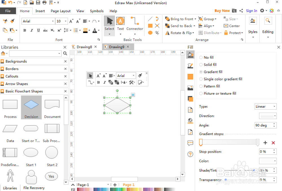Open the Line panel in the sidebar
Screen dimensions: 282x191
tap(190, 66)
